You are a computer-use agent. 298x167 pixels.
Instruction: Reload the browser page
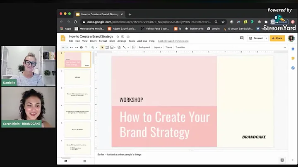(75, 22)
